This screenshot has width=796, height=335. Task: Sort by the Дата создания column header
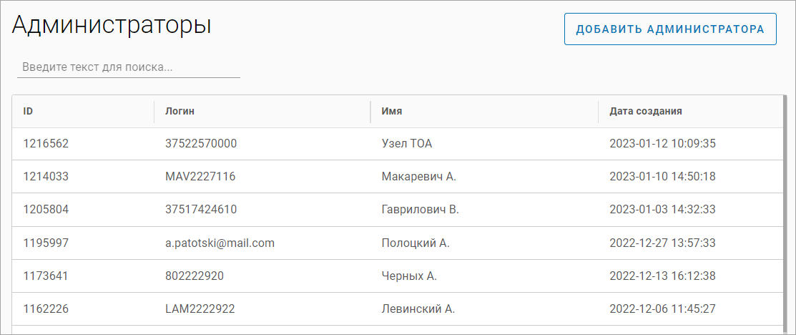click(x=645, y=111)
